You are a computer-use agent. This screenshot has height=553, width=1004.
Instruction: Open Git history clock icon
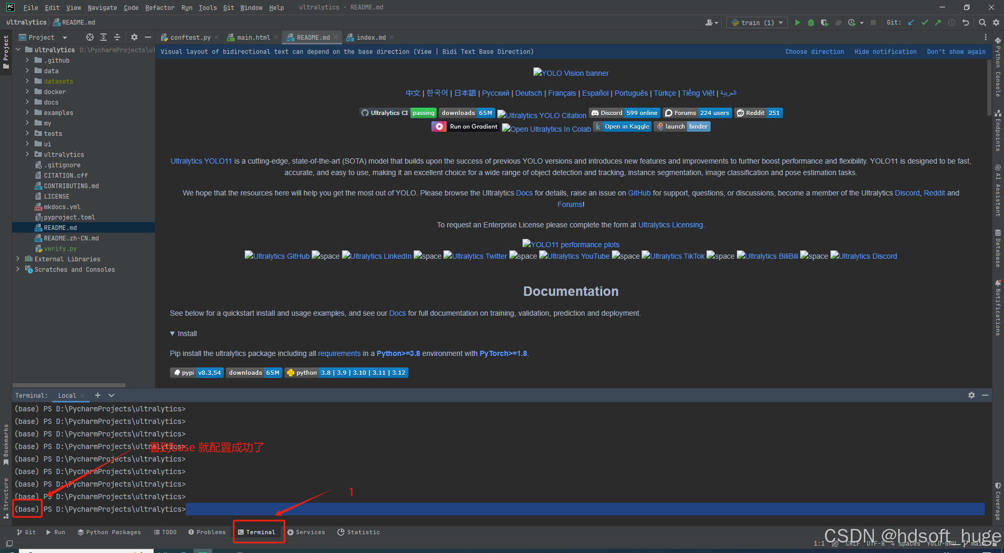click(952, 22)
